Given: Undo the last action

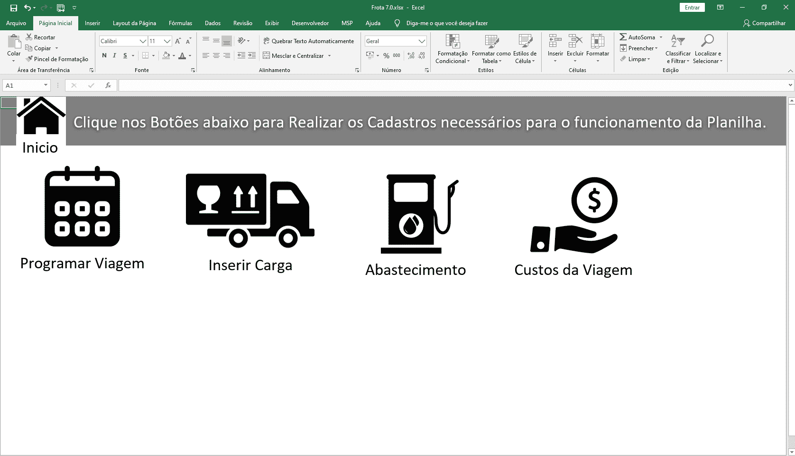Looking at the screenshot, I should (x=28, y=8).
